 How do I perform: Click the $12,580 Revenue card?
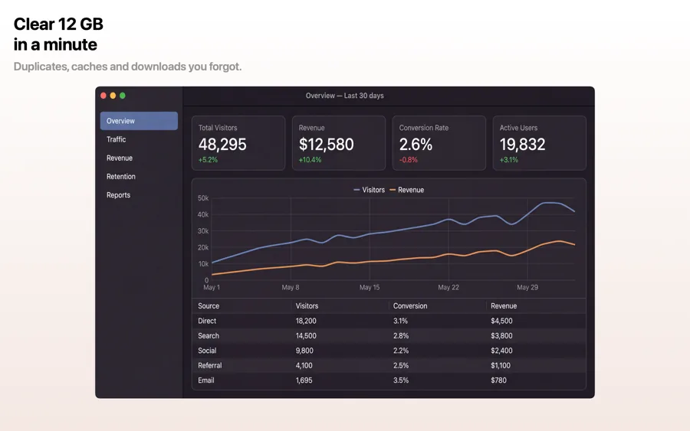338,143
